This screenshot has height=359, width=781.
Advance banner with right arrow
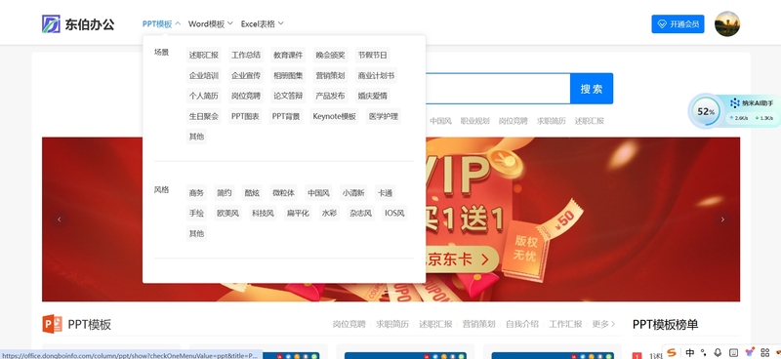click(722, 219)
